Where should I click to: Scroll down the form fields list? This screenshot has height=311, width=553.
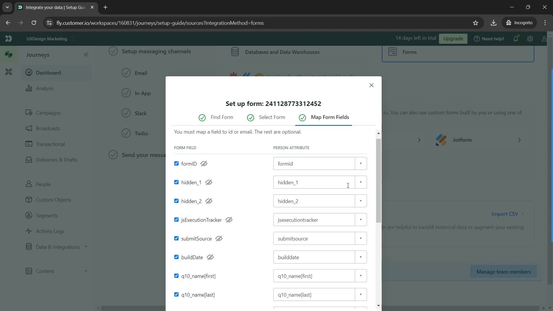click(x=378, y=305)
